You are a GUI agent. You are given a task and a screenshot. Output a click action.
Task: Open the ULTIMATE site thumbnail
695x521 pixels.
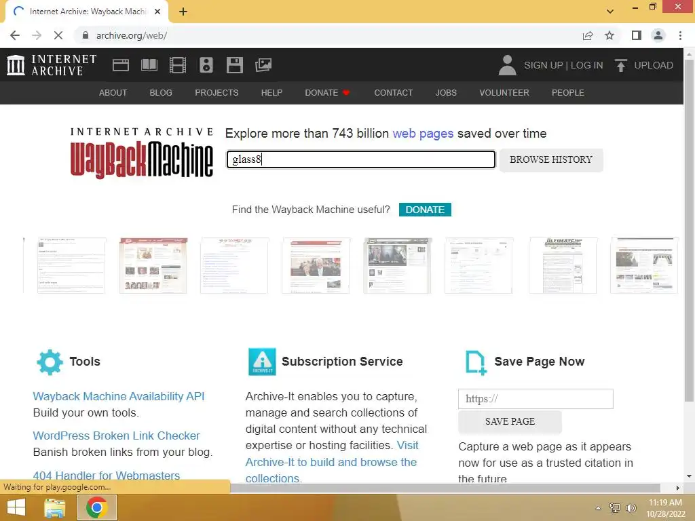563,265
